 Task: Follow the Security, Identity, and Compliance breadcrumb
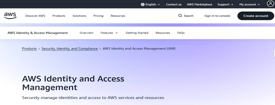click(70, 49)
